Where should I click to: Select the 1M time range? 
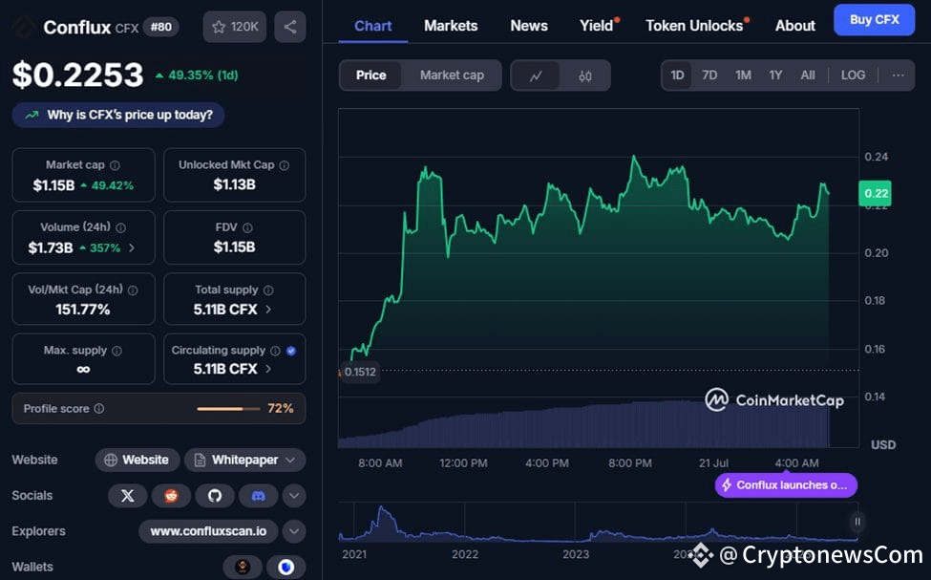point(743,75)
